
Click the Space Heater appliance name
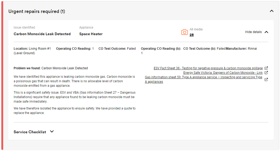(x=91, y=34)
